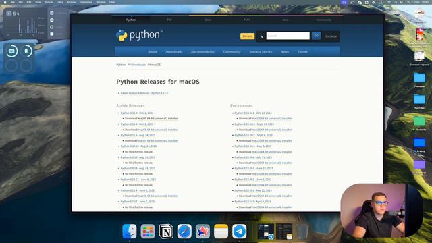Switch to the Docs tab on top bar
Screen dimensions: 432x243
coord(208,20)
